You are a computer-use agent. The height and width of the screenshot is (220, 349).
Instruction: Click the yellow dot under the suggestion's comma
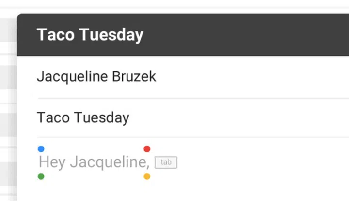click(x=147, y=176)
